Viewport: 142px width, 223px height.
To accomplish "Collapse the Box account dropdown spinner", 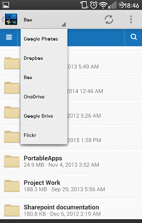I will point(44,20).
